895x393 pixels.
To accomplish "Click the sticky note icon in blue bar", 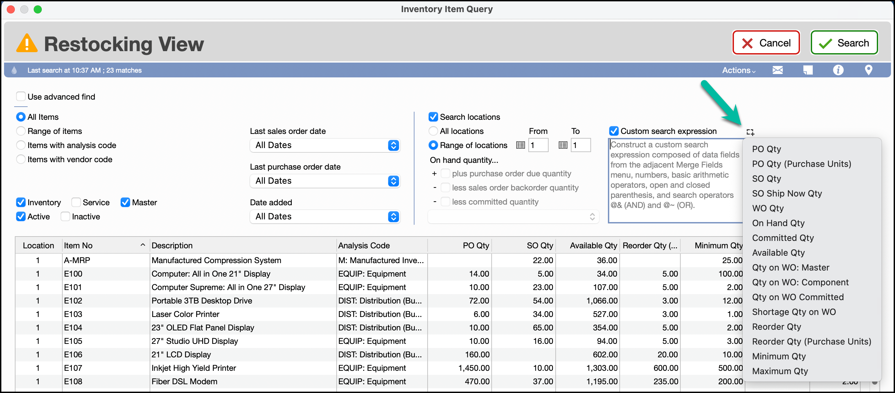I will click(x=807, y=70).
